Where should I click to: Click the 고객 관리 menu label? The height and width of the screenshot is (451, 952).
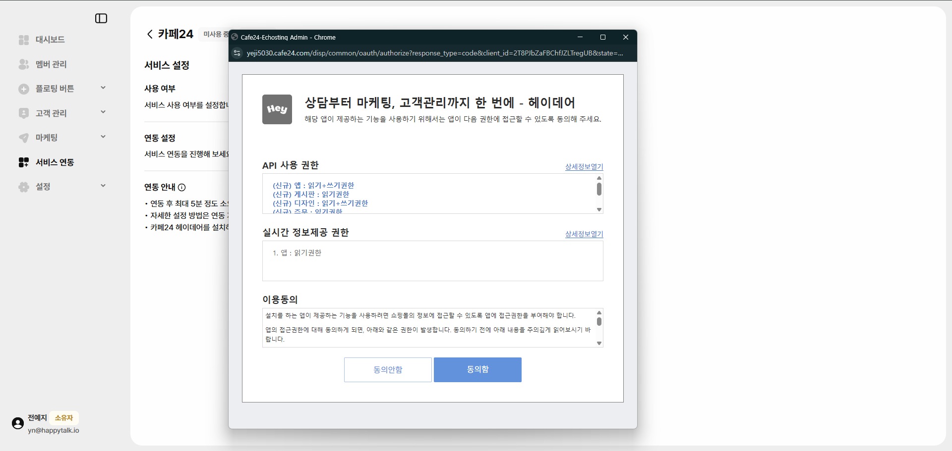51,113
